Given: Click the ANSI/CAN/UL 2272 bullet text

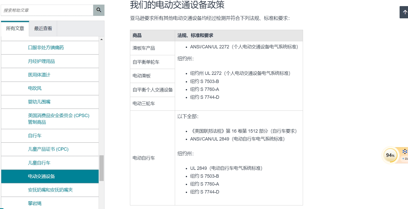Looking at the screenshot, I should pyautogui.click(x=244, y=47).
